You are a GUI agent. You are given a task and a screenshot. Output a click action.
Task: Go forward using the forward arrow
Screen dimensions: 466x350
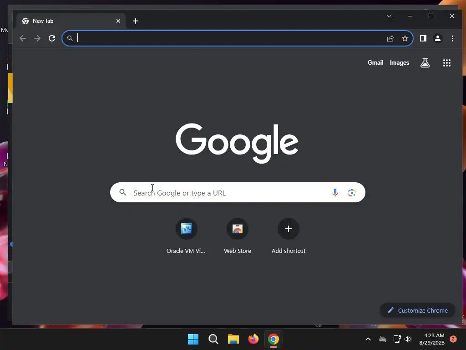(x=37, y=38)
